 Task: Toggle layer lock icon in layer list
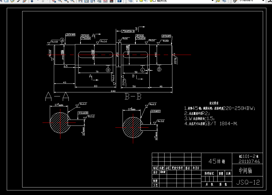click(x=151, y=1)
